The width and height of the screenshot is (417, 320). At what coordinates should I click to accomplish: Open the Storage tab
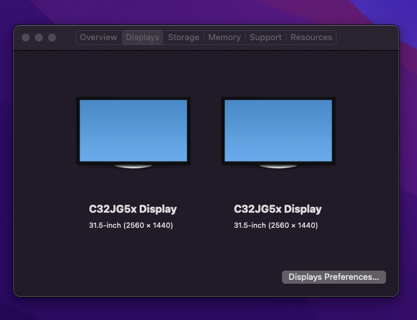pos(184,38)
